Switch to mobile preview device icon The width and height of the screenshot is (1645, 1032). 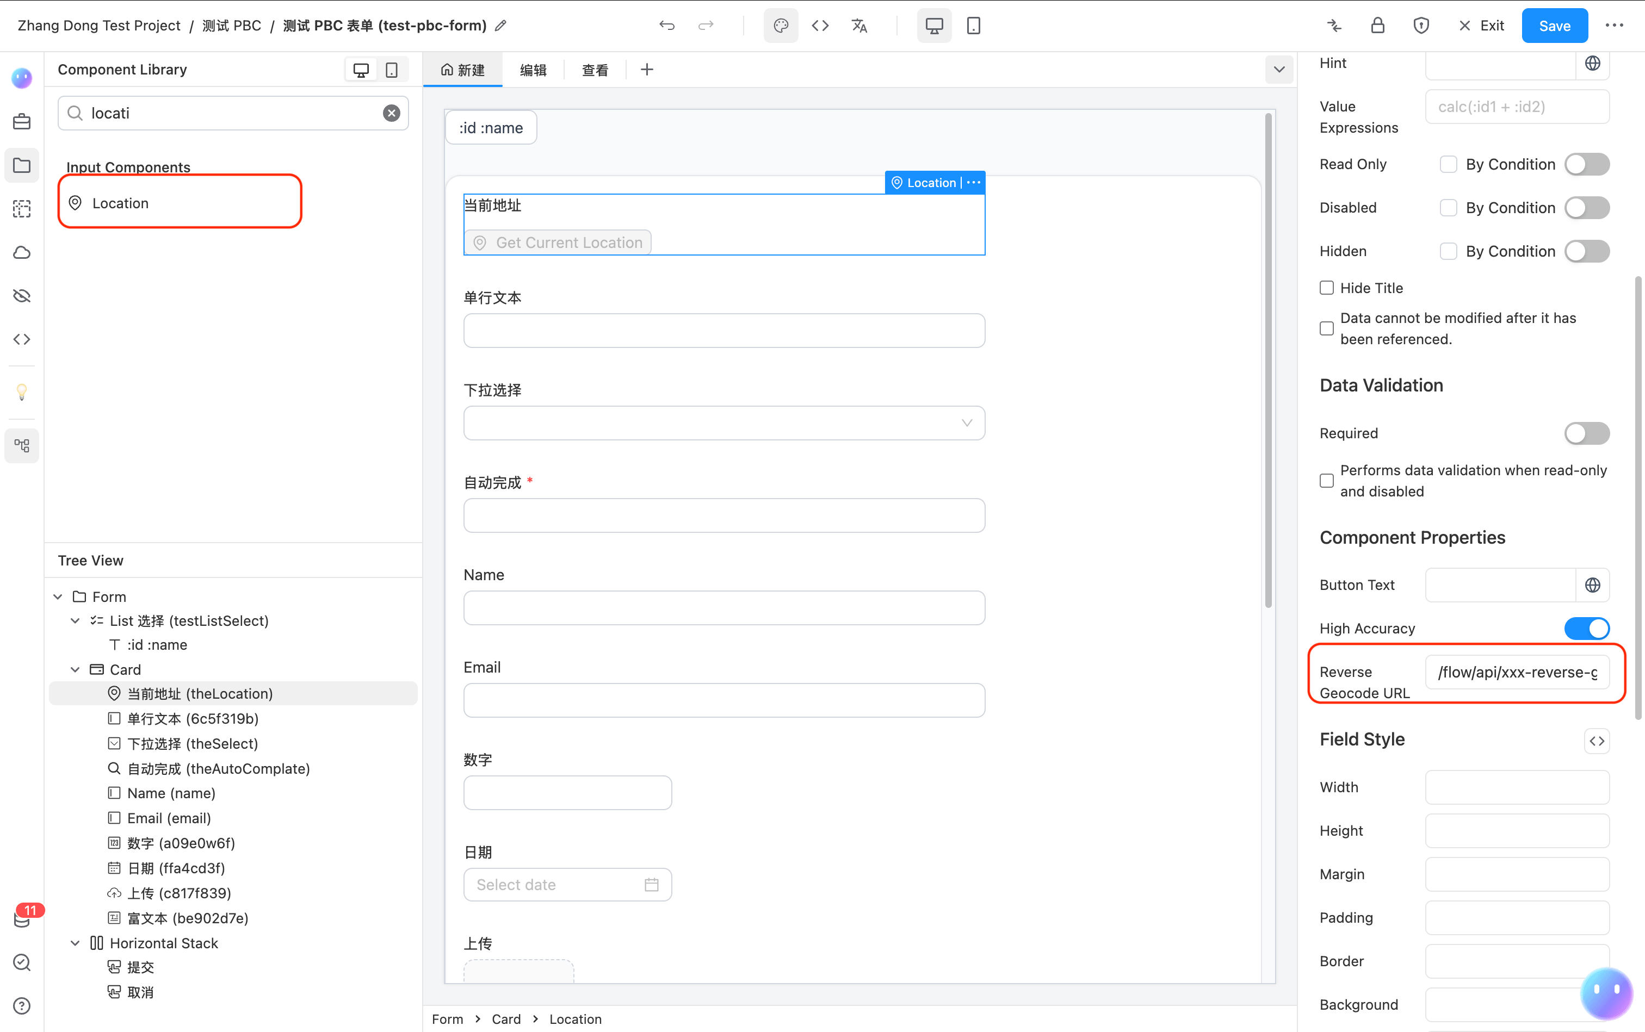click(x=973, y=26)
